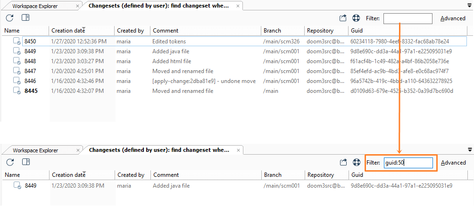The height and width of the screenshot is (215, 474).
Task: Sort by Name column in the unfiltered list
Action: (12, 31)
